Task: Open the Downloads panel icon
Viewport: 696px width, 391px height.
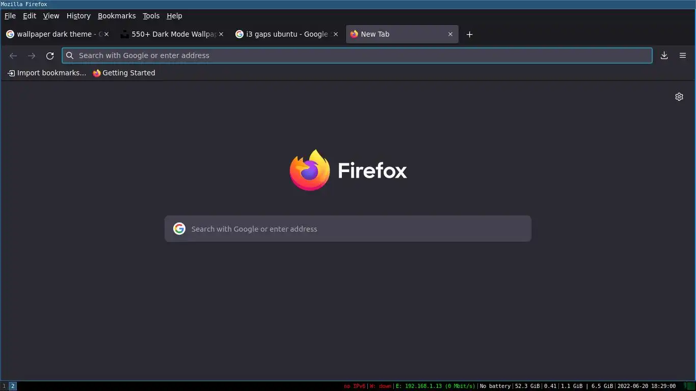Action: coord(664,55)
